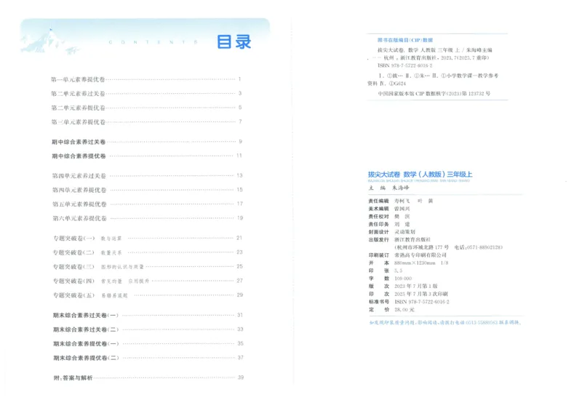Screen dimensions: 582x400
Task: Click page number 25 in contents
Action: [240, 266]
